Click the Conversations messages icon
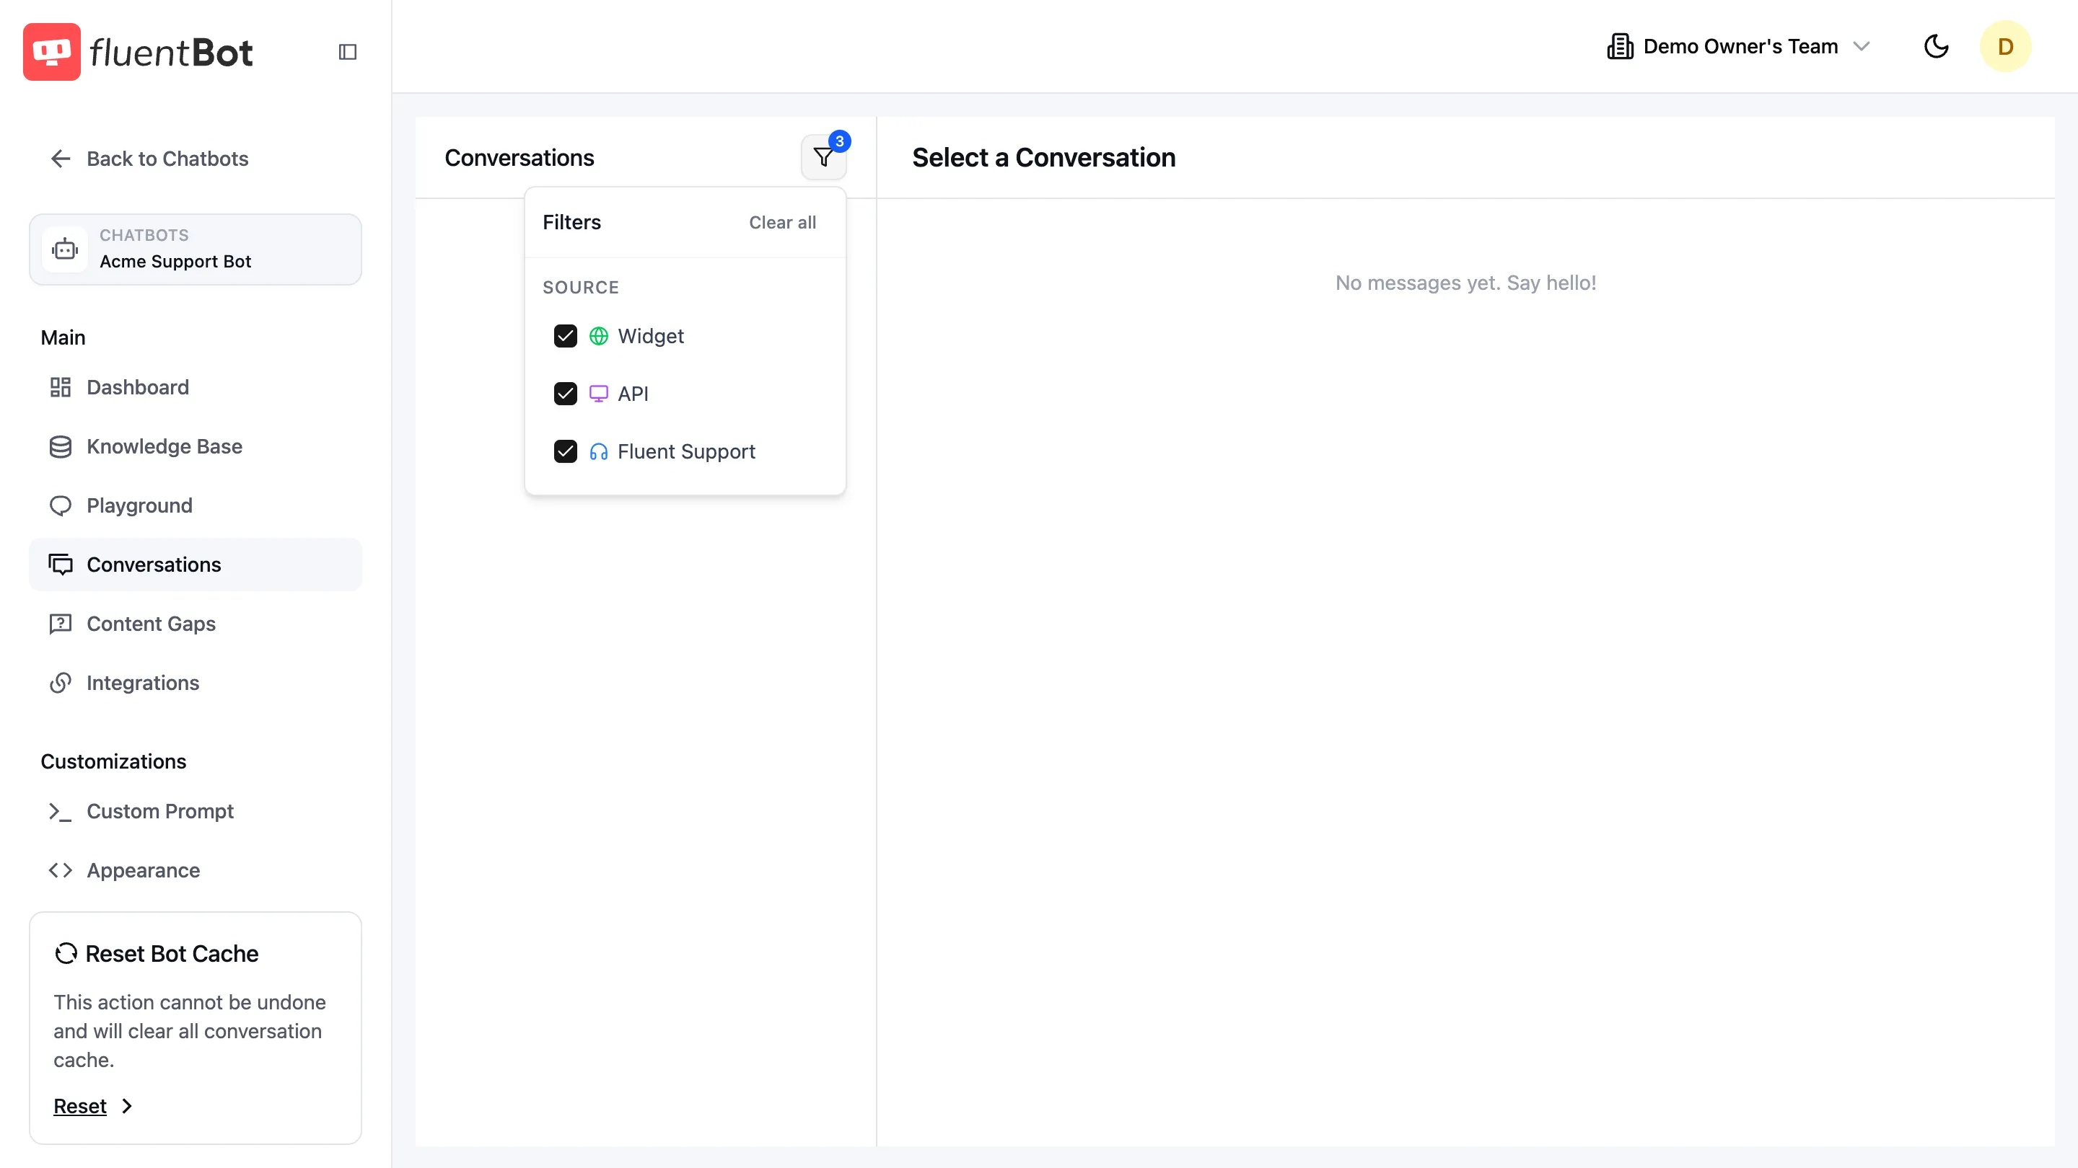 [61, 565]
